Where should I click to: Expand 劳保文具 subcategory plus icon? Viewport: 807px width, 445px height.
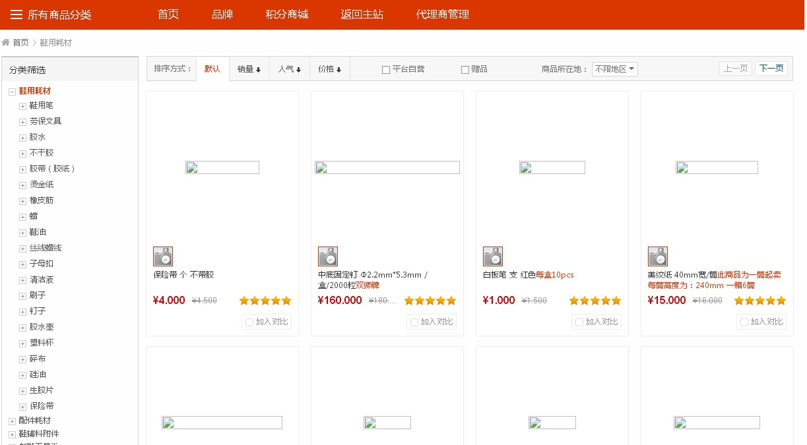tap(22, 122)
